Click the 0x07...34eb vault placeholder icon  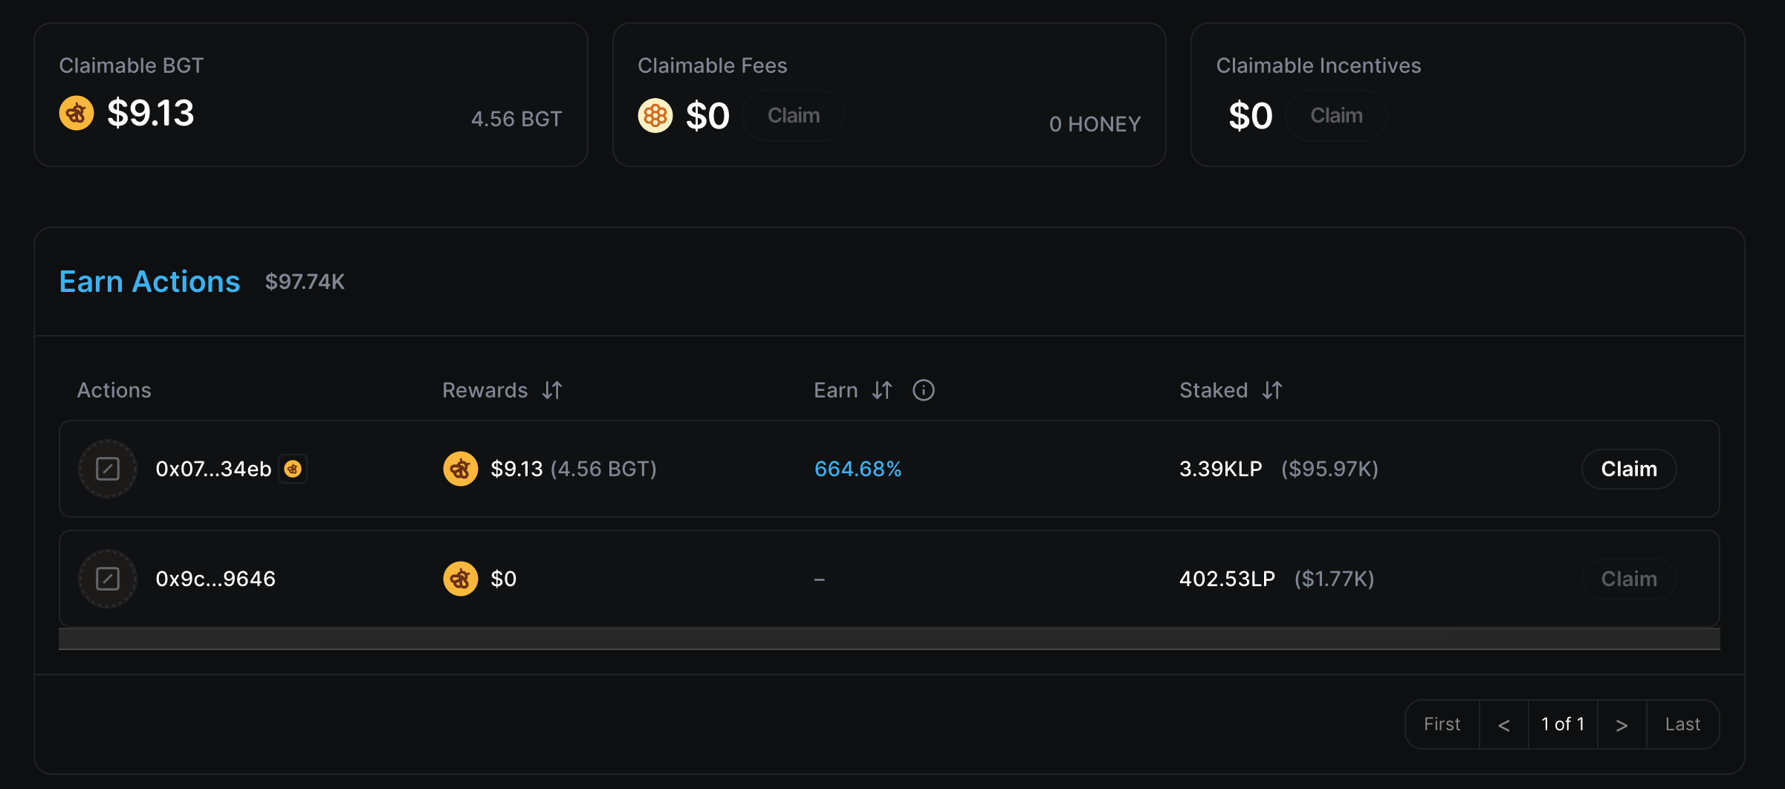[x=108, y=469]
